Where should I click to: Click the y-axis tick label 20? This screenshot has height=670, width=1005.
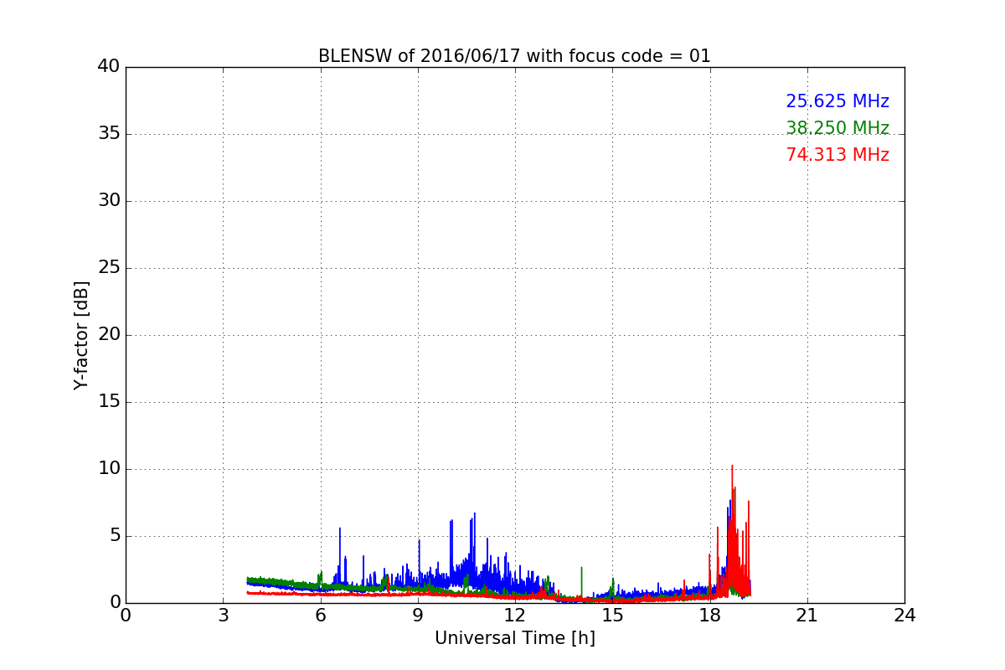click(x=109, y=335)
